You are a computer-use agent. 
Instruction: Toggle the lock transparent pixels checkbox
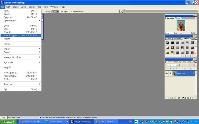coord(171,68)
